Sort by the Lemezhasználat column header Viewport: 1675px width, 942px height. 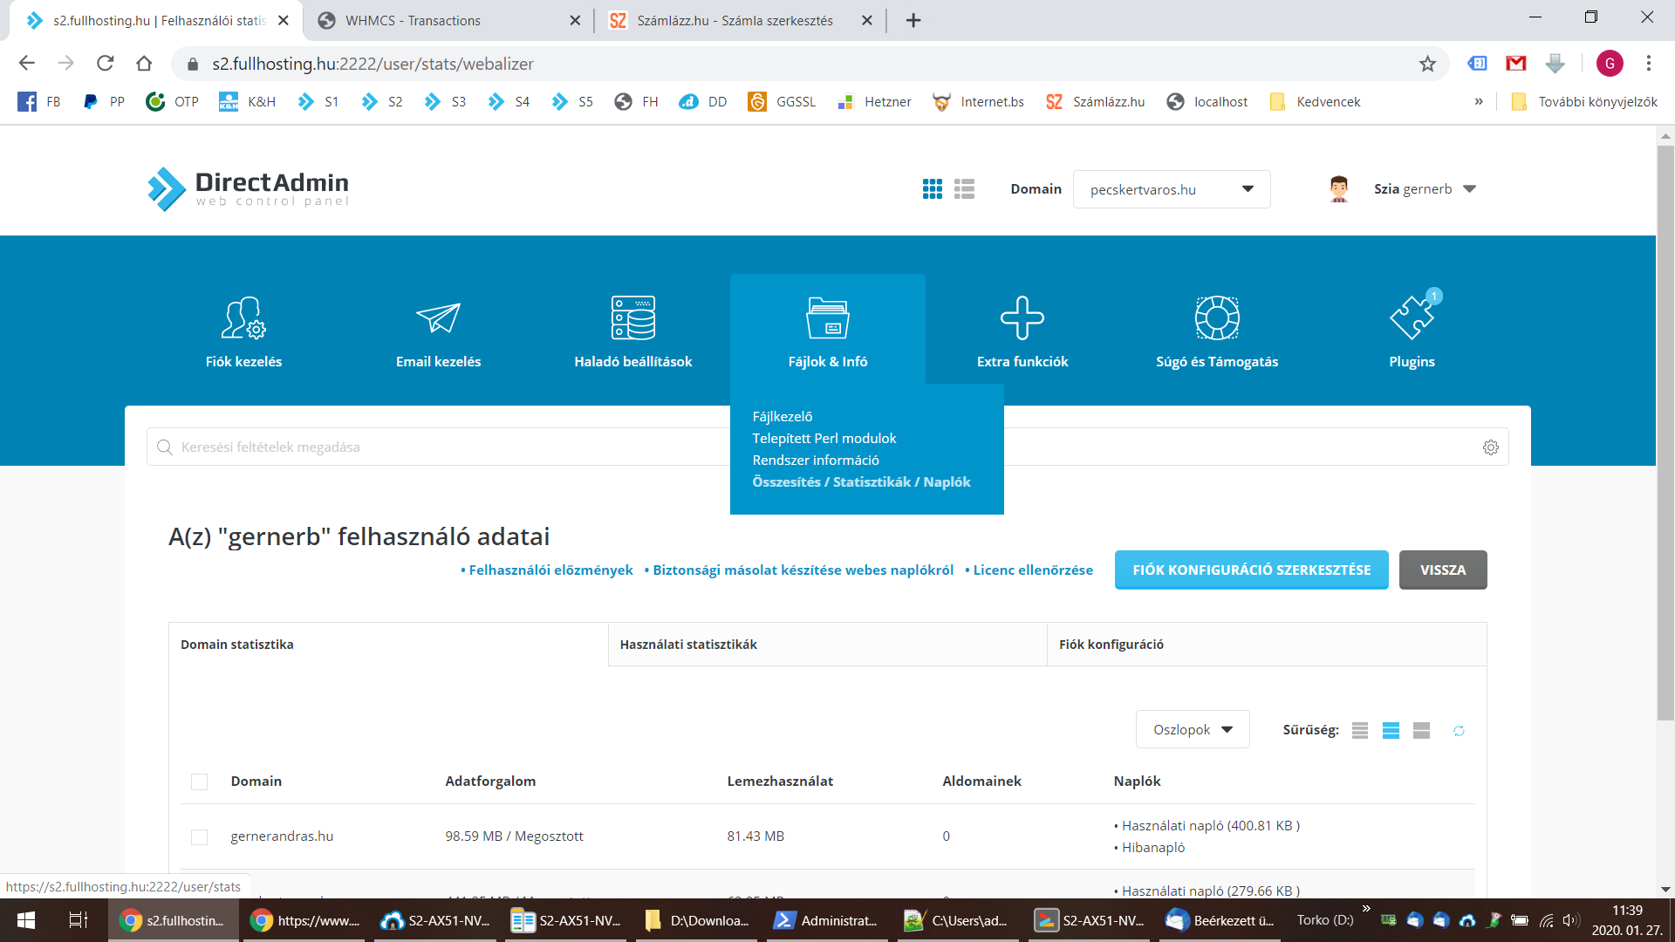pos(780,782)
